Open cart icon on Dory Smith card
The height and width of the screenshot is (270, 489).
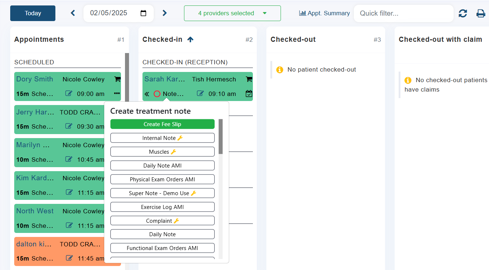click(117, 79)
